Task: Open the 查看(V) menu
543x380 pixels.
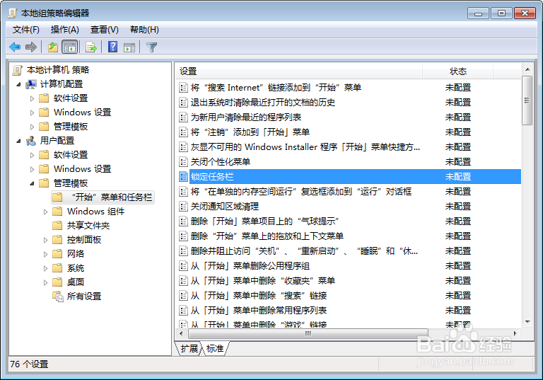Action: tap(104, 30)
